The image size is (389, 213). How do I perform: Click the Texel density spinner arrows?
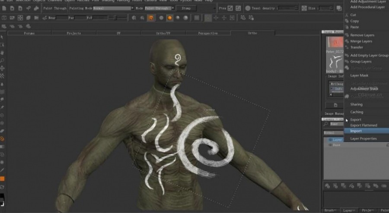click(296, 8)
